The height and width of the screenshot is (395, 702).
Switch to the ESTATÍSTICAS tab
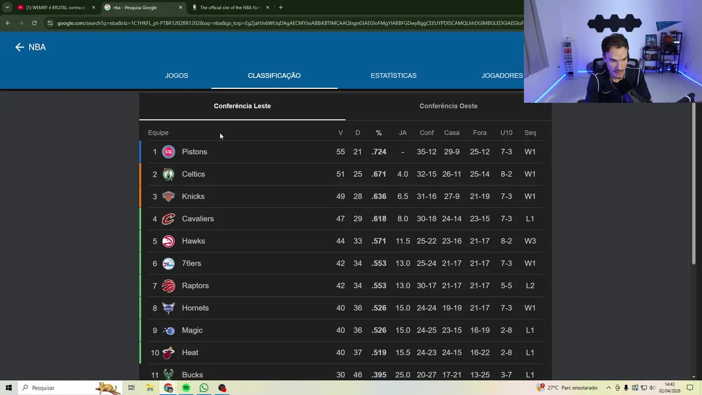point(393,76)
